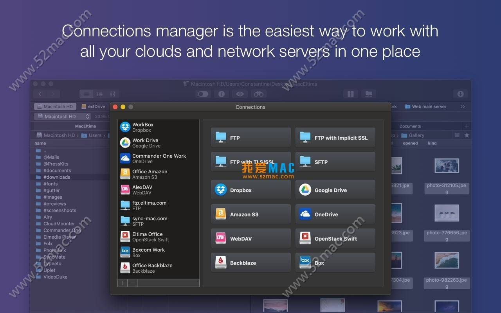The image size is (501, 313).
Task: Click Users in left breadcrumb path
Action: 92,135
